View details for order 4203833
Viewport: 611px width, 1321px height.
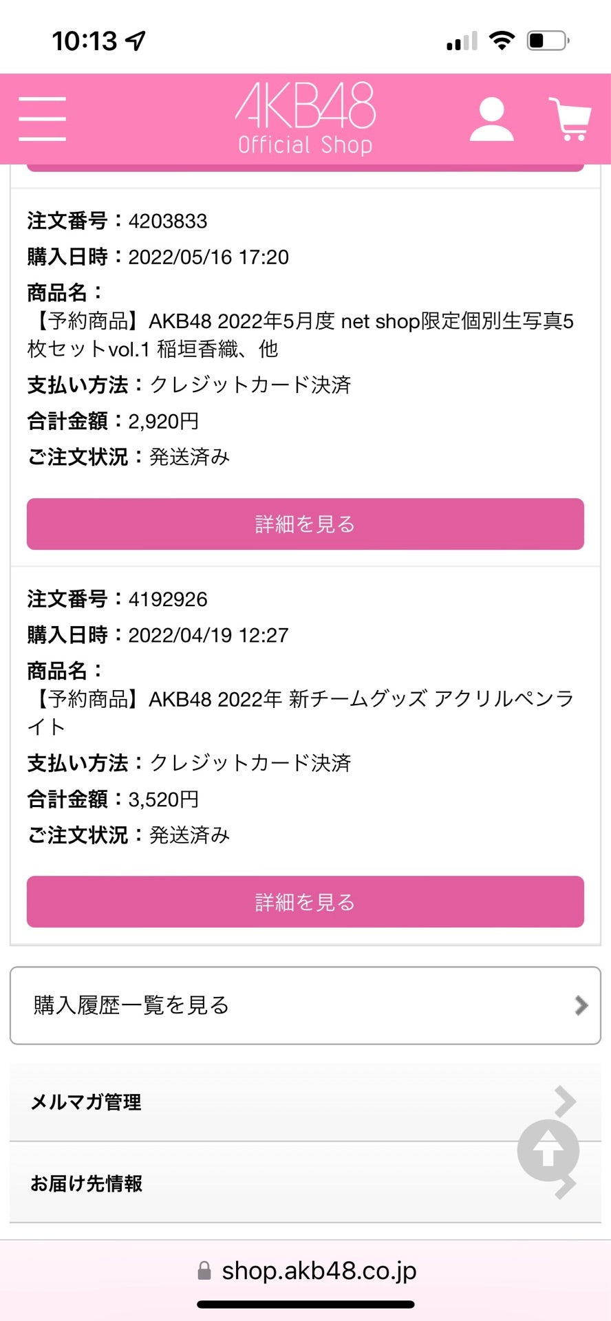point(305,524)
